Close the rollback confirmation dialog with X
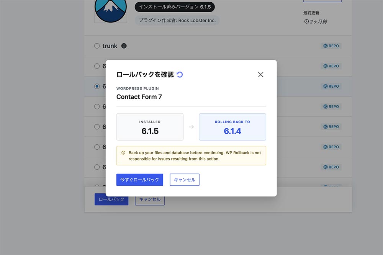383x255 pixels. (261, 75)
